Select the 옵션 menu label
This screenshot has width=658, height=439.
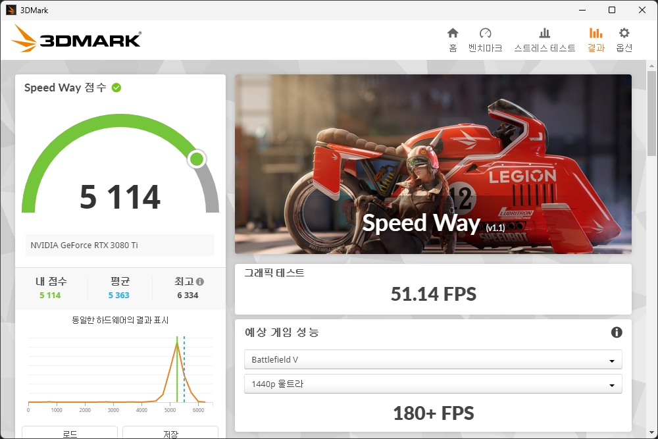(624, 48)
